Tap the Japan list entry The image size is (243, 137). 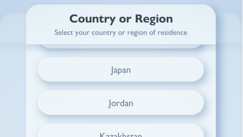(121, 70)
